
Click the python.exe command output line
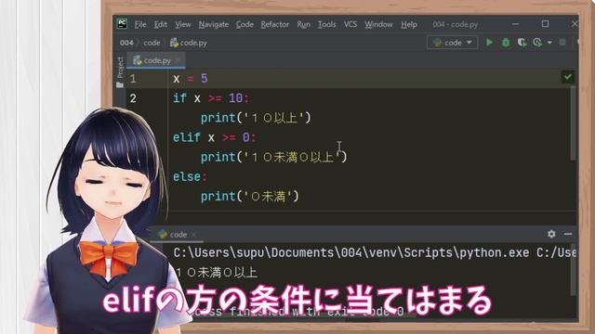tap(375, 253)
